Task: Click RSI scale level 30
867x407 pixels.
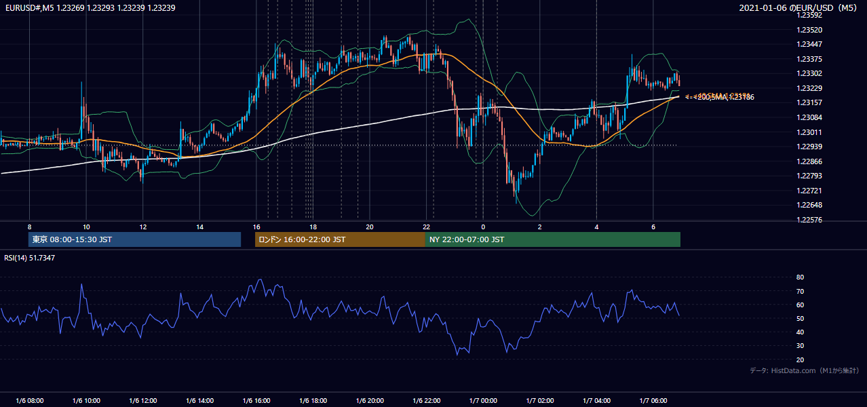Action: (x=800, y=346)
